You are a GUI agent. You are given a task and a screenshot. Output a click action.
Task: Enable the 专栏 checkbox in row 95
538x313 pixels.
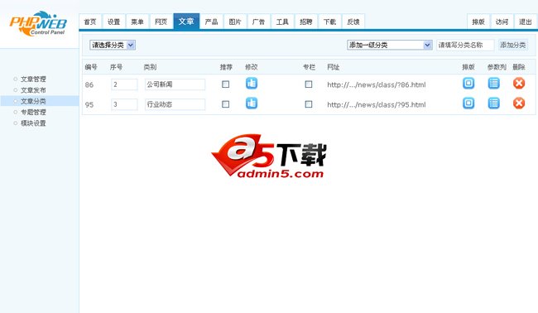309,104
